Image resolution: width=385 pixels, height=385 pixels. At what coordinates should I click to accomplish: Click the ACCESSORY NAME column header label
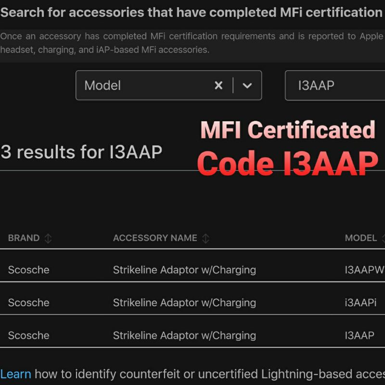155,238
